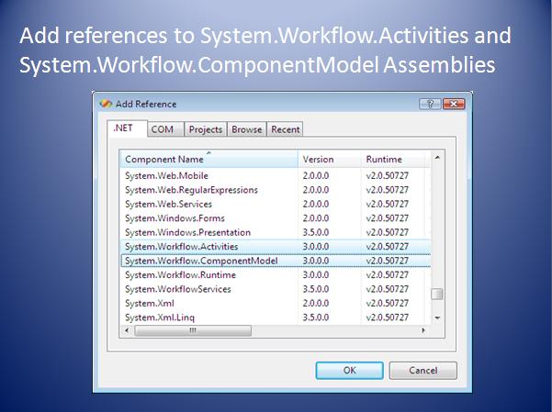552x412 pixels.
Task: Click the vertical scrollbar up arrow
Action: click(x=437, y=159)
